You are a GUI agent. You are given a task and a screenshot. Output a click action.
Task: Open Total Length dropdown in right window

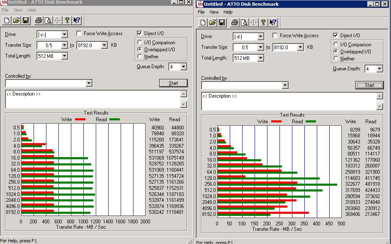(260, 58)
